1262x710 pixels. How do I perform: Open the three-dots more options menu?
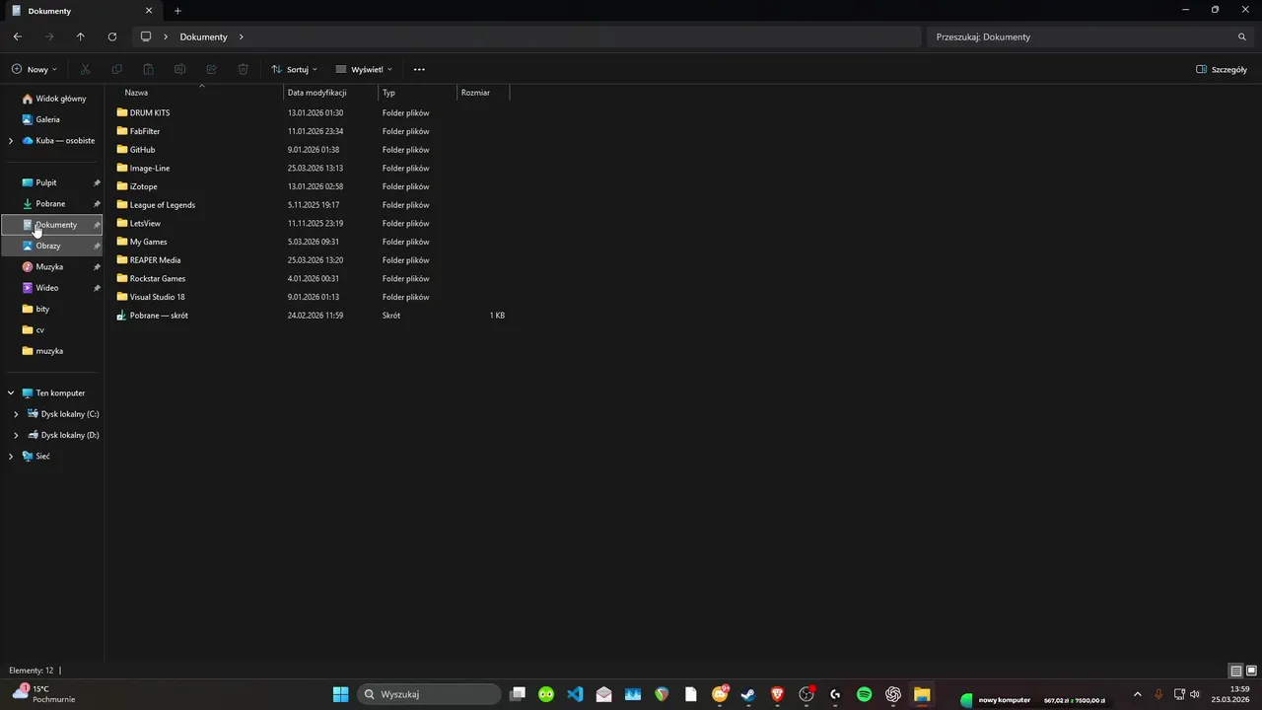(x=419, y=69)
